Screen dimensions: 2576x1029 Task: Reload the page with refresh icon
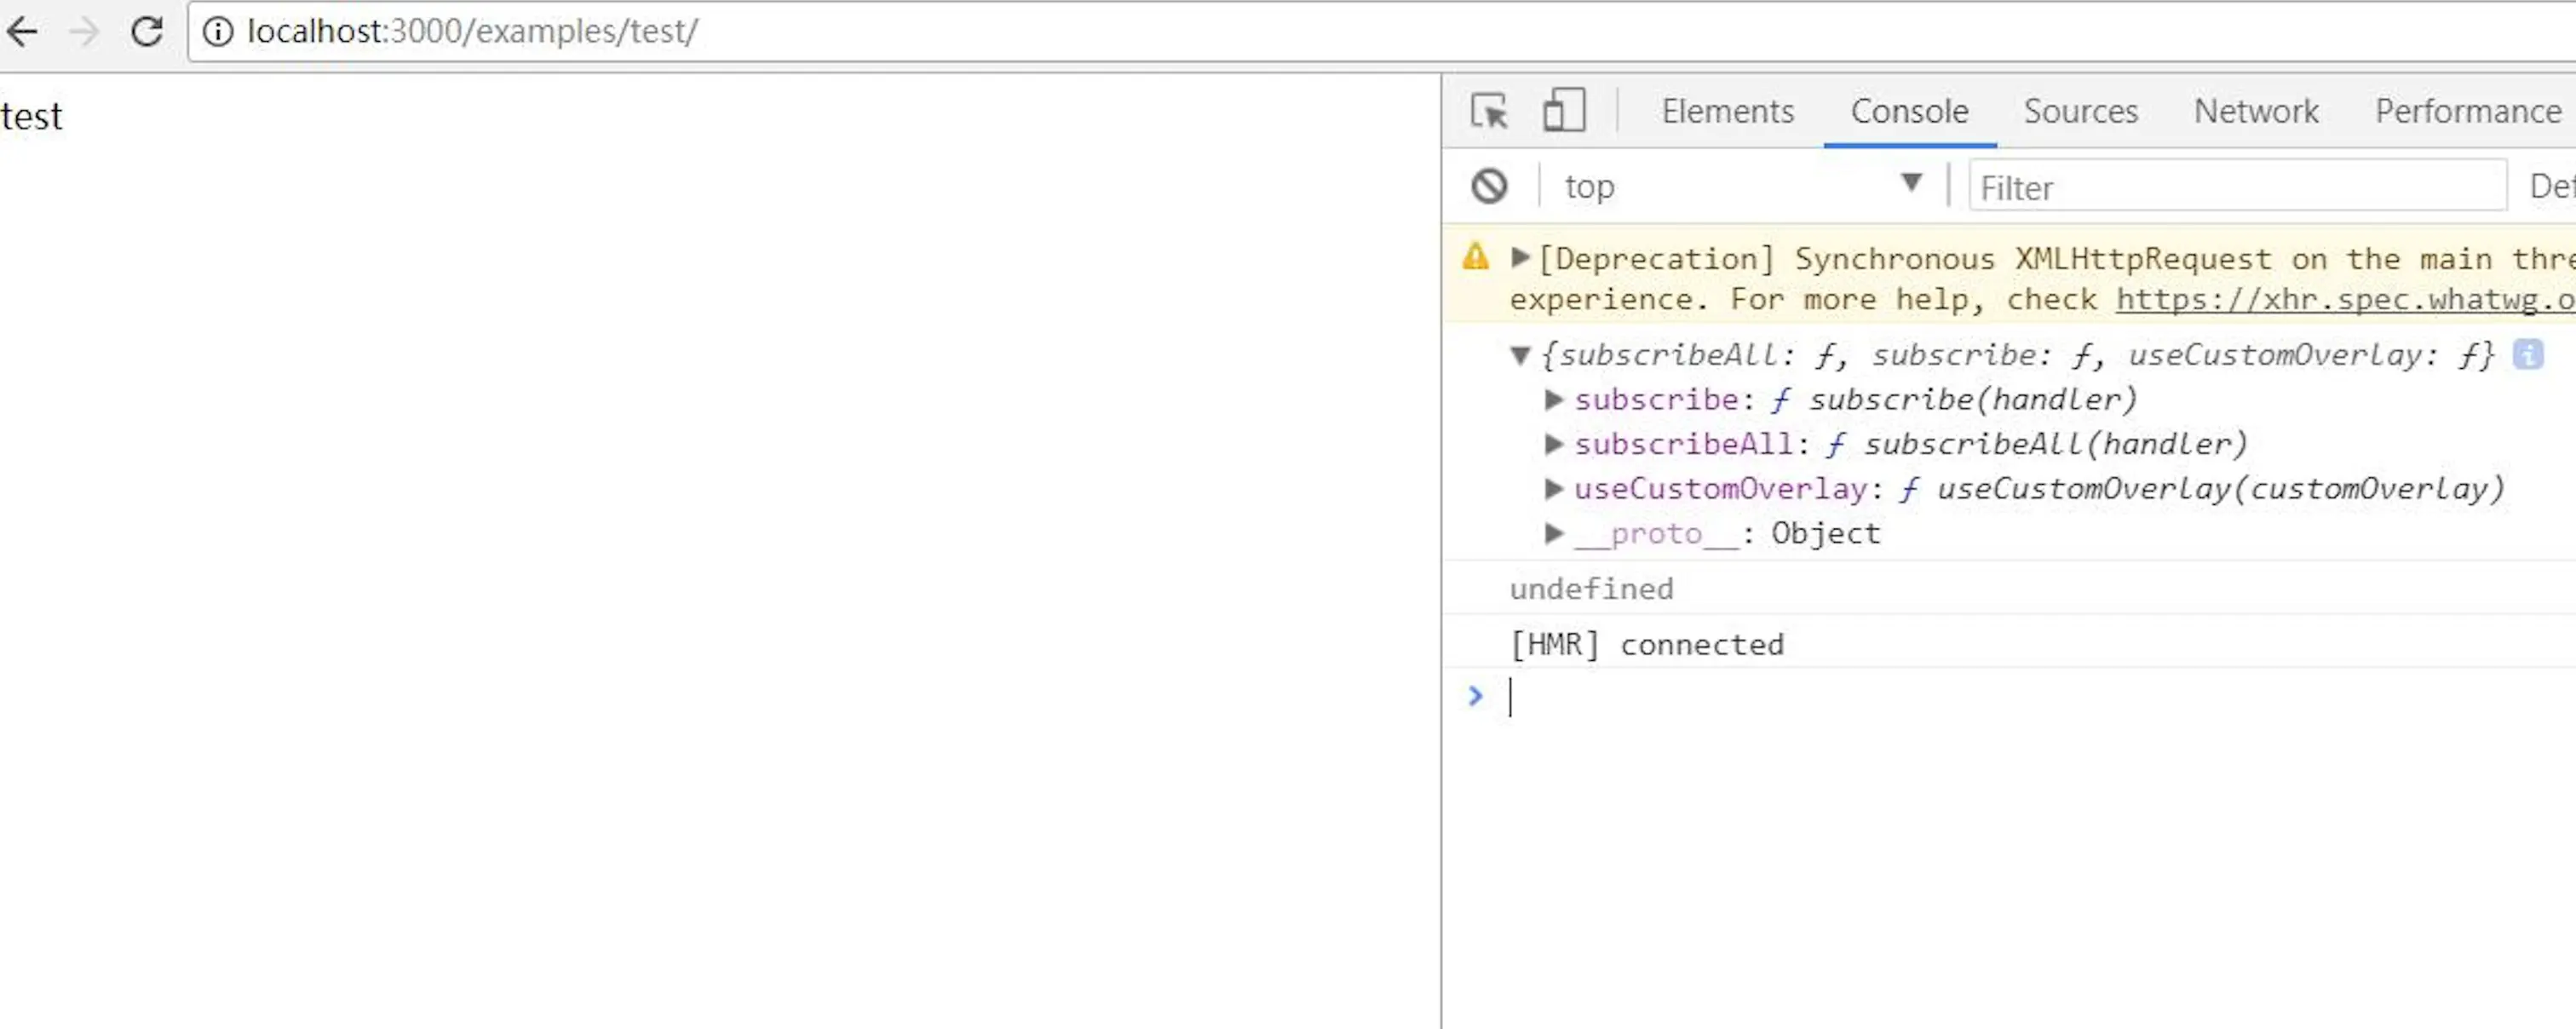(147, 32)
